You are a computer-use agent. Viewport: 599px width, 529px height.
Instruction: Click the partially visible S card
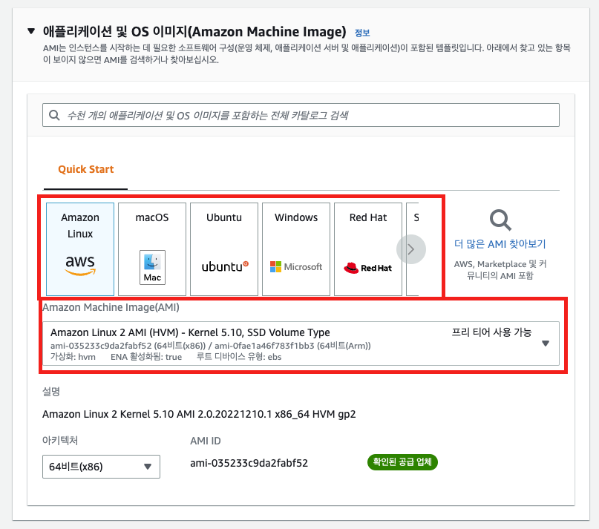(x=413, y=249)
